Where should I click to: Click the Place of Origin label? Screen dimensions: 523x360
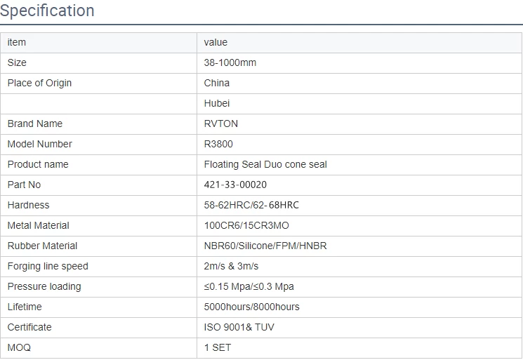click(x=39, y=83)
